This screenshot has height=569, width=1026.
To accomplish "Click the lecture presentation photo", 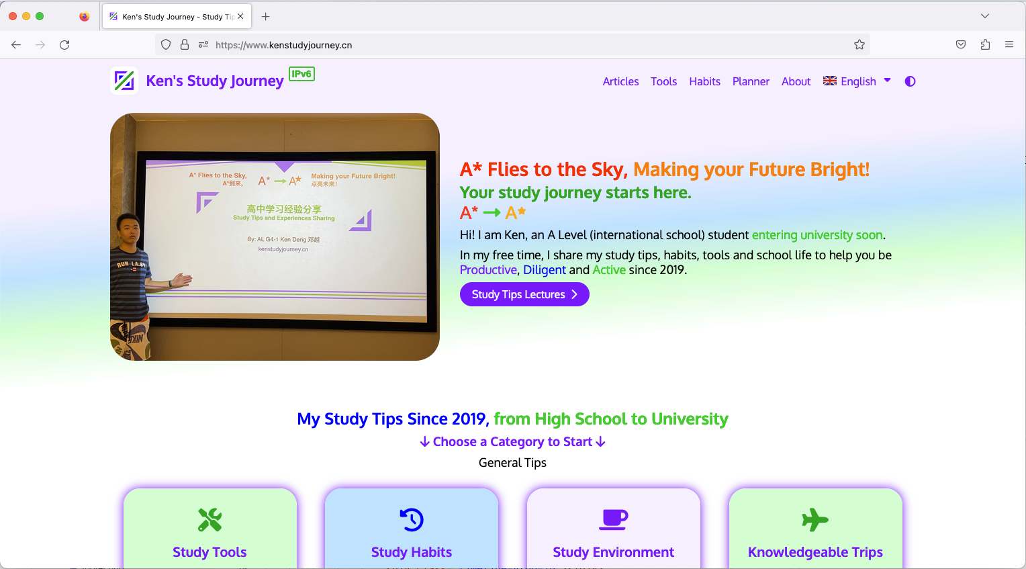I will [275, 236].
